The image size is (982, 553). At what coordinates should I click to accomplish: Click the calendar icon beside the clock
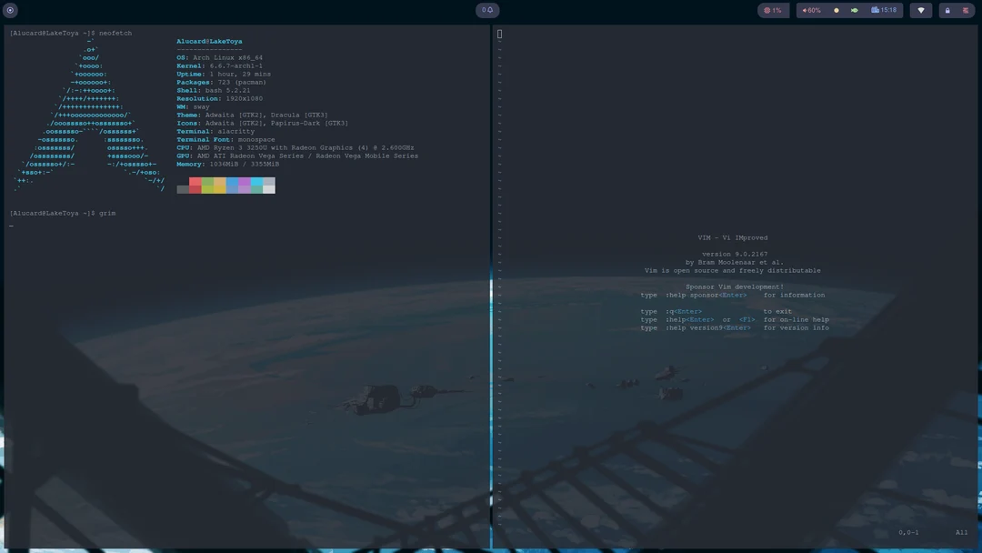point(874,9)
